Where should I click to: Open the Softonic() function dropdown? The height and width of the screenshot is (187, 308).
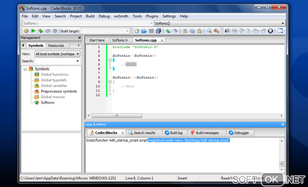click(x=283, y=23)
